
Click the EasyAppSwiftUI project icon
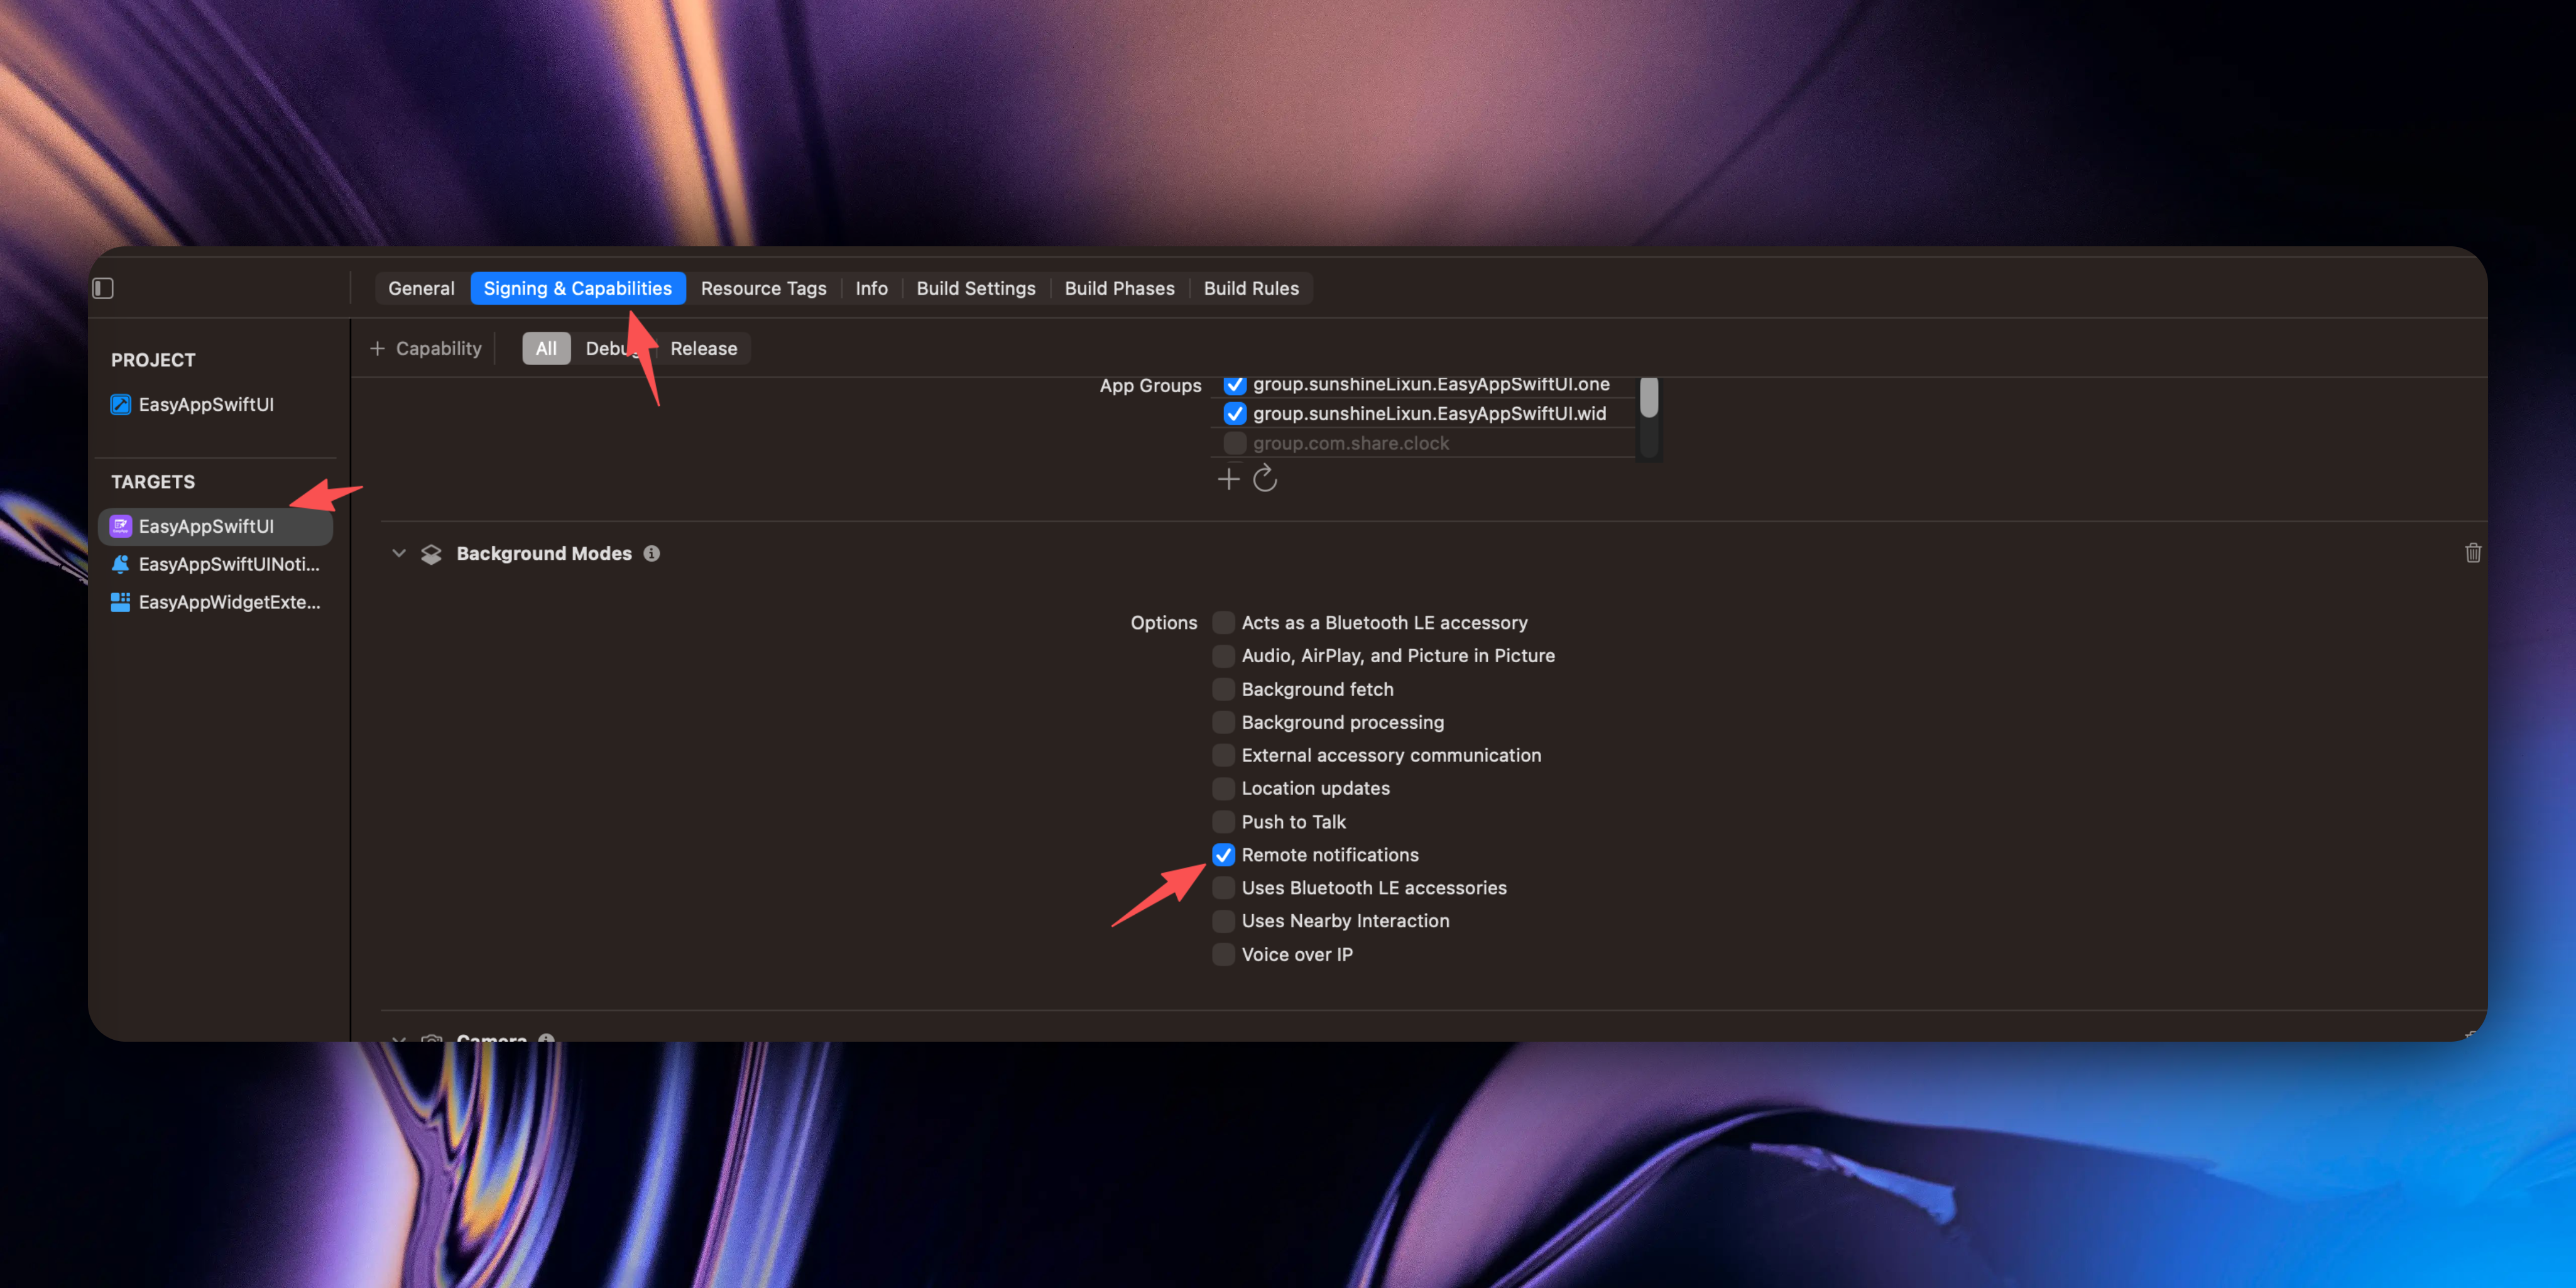click(x=120, y=404)
